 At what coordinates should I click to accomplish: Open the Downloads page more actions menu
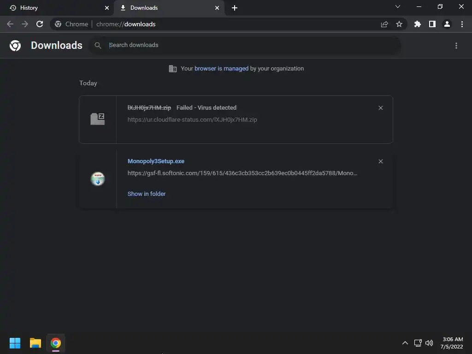click(456, 46)
